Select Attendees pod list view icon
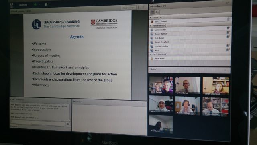Viewport: 257px width, 145px height. point(153,12)
